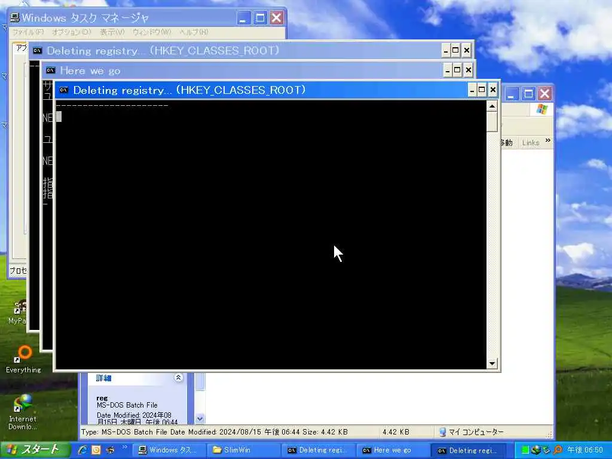Image resolution: width=612 pixels, height=459 pixels.
Task: Close the 'Here we go' console window
Action: (x=469, y=71)
